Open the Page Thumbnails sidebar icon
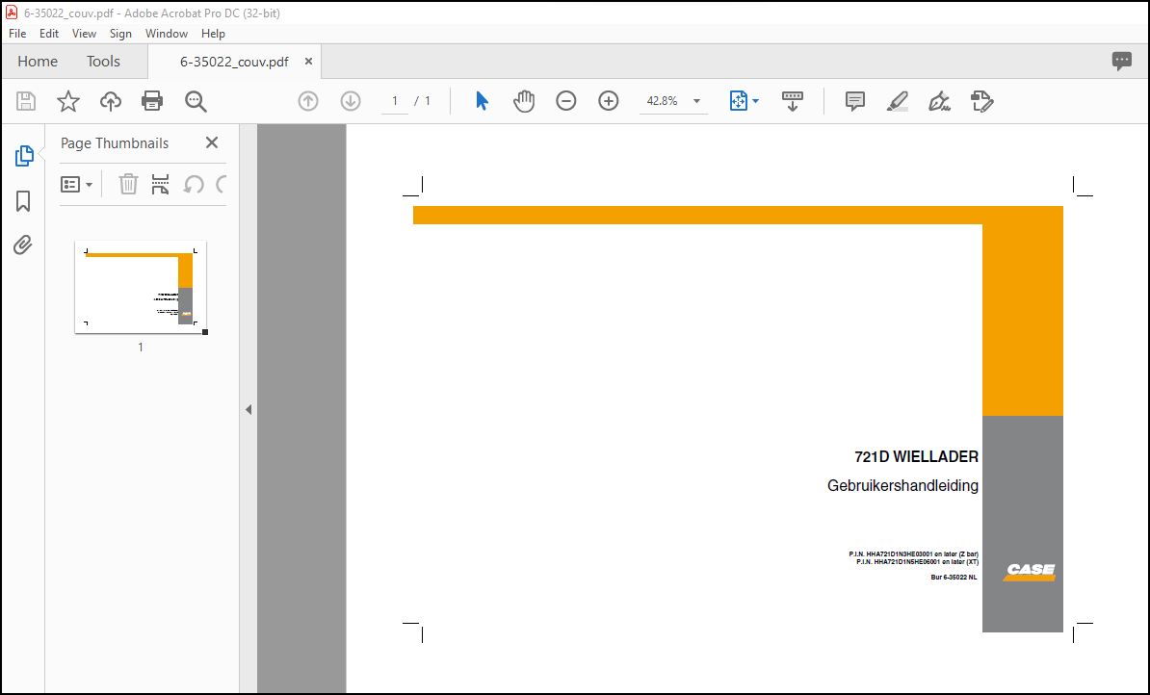This screenshot has height=695, width=1150. tap(24, 155)
